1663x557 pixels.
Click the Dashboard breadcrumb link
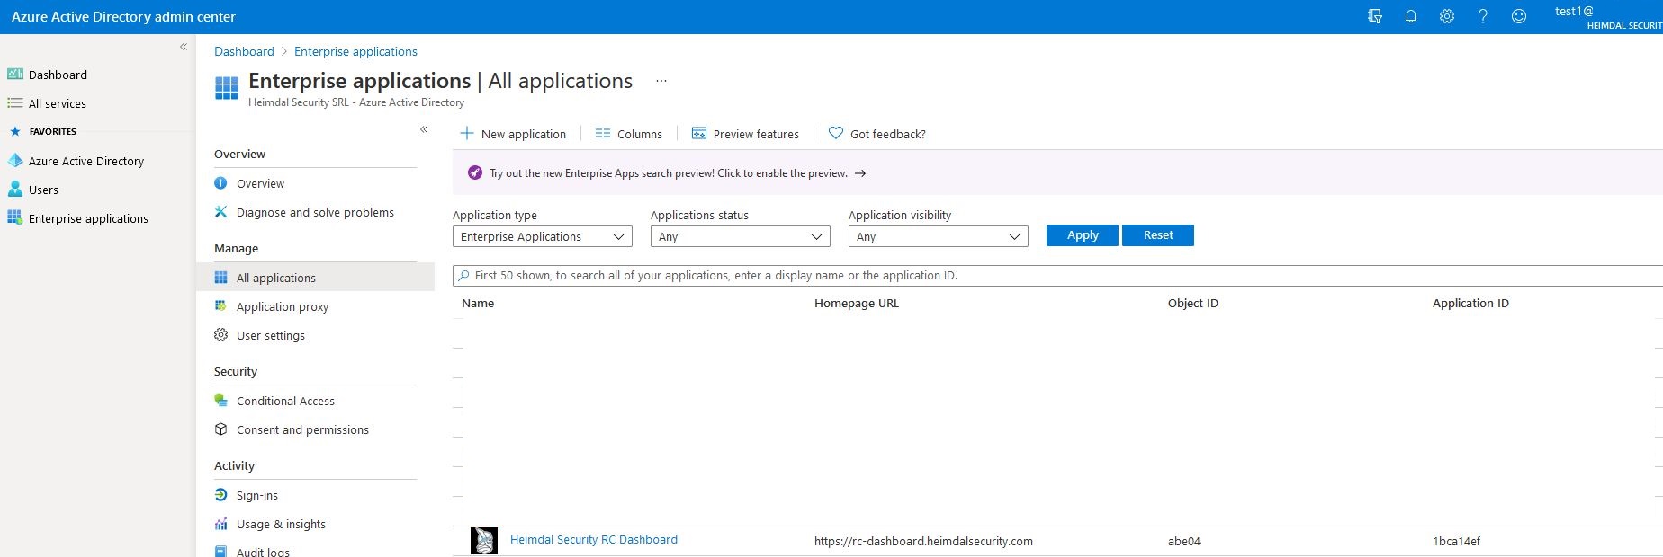[x=244, y=51]
